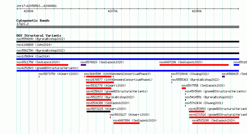Click the purple mark under nsv6588425
Viewport: 247px width, 134px height.
(x=223, y=77)
